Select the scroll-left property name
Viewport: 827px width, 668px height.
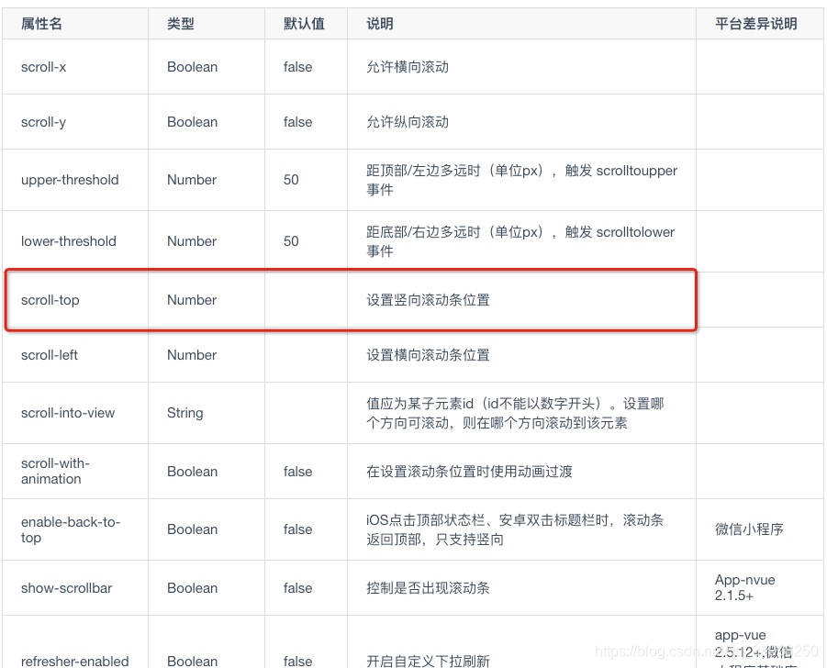pyautogui.click(x=50, y=355)
